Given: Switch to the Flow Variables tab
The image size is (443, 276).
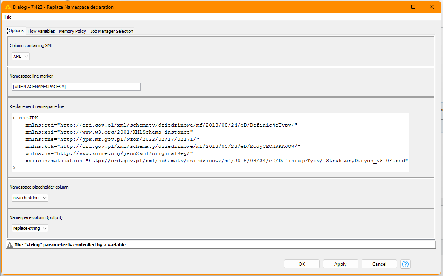Looking at the screenshot, I should click(x=41, y=31).
